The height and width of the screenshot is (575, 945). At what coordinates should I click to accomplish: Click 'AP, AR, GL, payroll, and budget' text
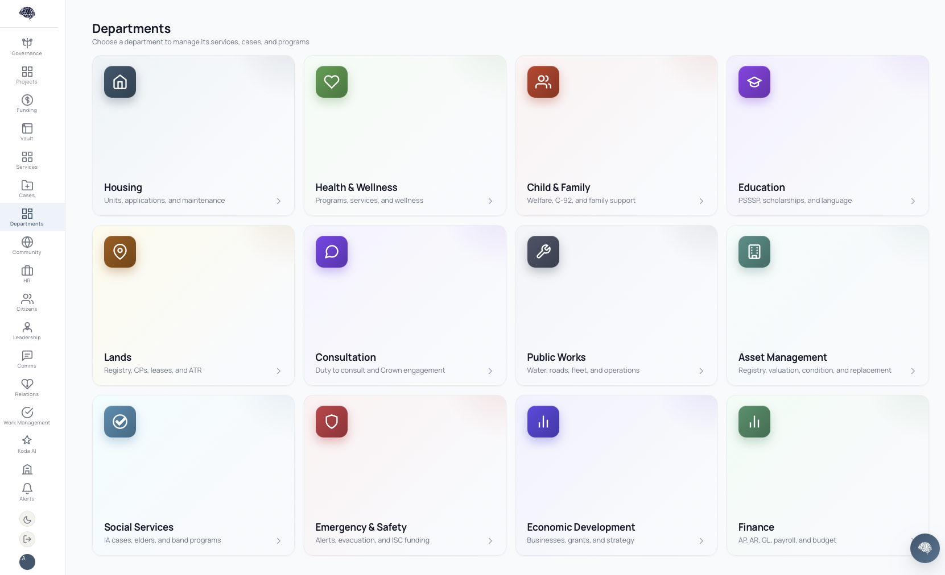[x=787, y=540]
